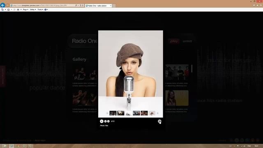Click the Radio One logo text
The height and width of the screenshot is (148, 263).
pos(84,41)
